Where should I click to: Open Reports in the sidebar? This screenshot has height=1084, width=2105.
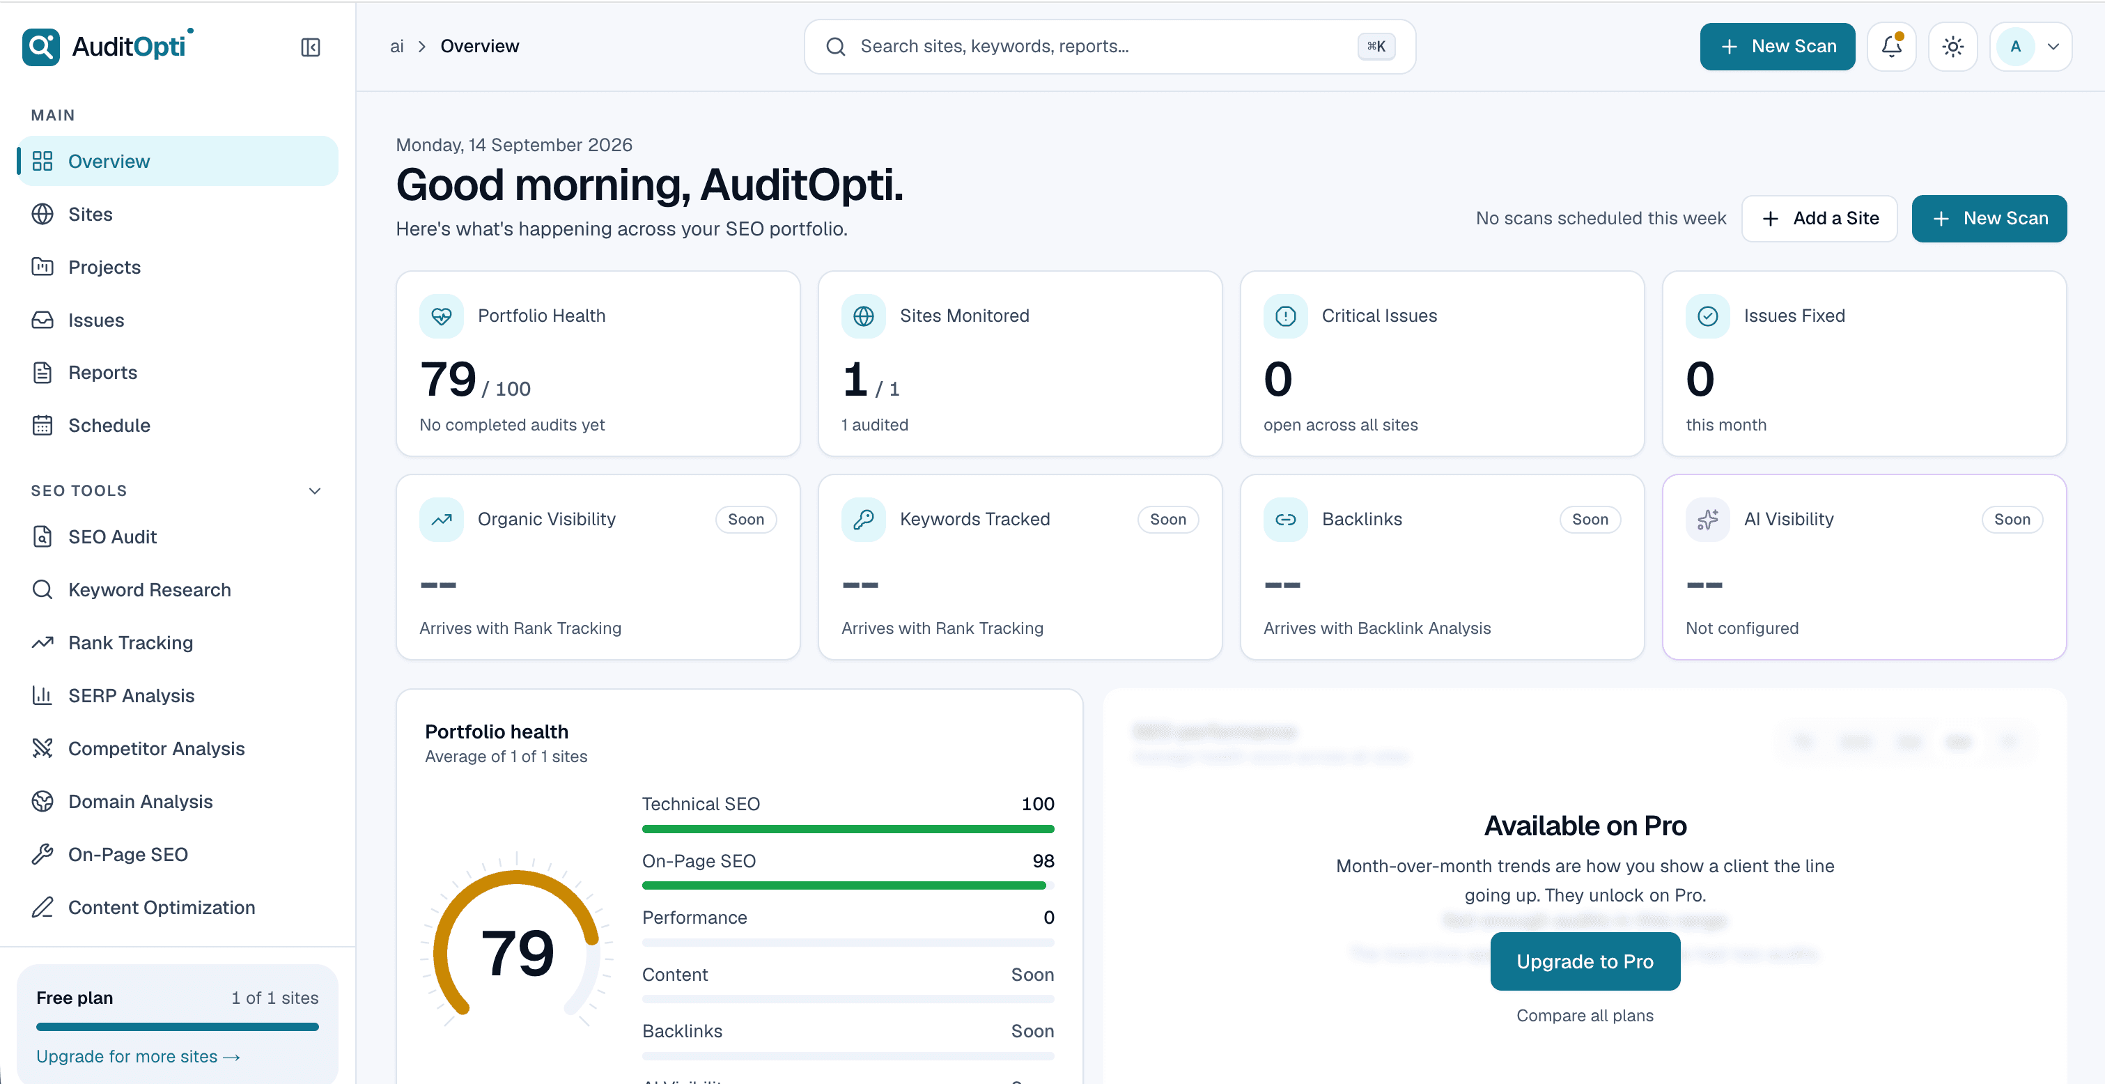pos(178,373)
